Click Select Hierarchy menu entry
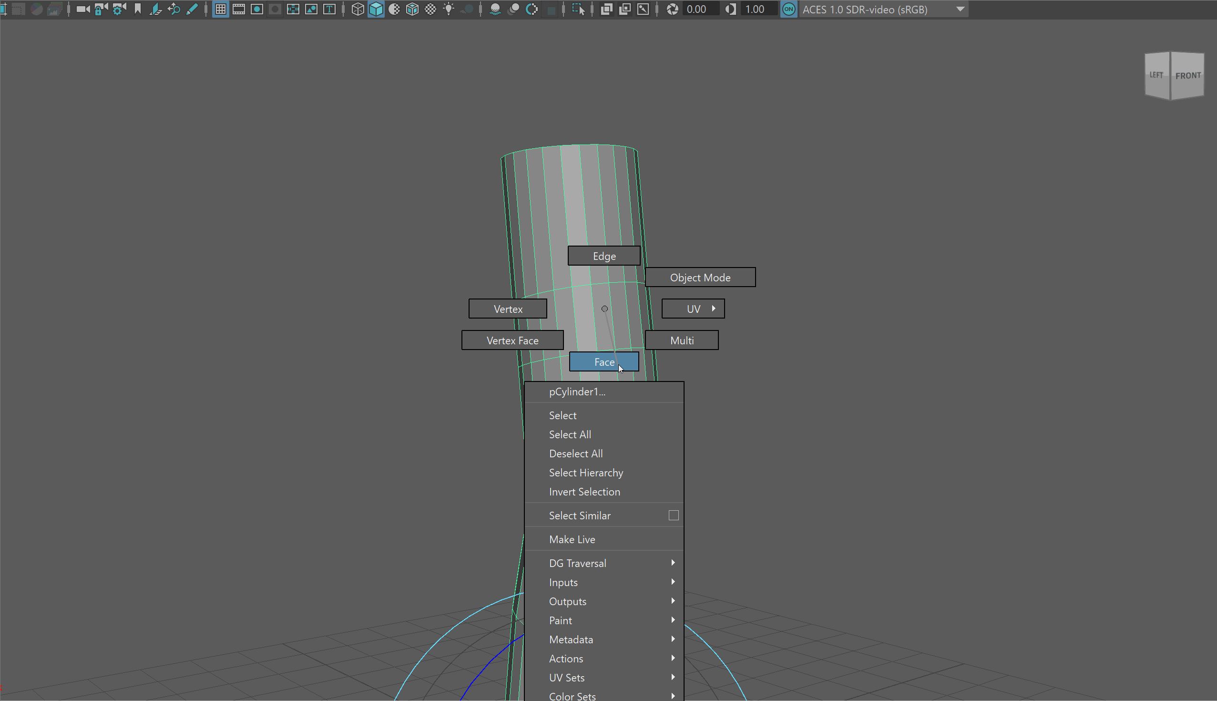Viewport: 1217px width, 701px height. tap(586, 472)
